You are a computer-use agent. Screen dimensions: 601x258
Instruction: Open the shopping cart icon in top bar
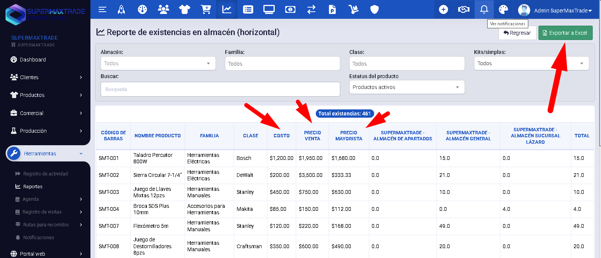(206, 9)
